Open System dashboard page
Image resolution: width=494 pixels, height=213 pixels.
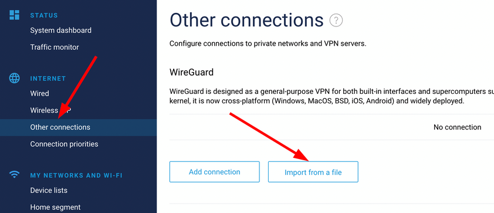[61, 31]
